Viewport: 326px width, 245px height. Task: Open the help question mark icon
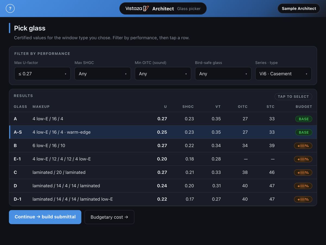10,8
